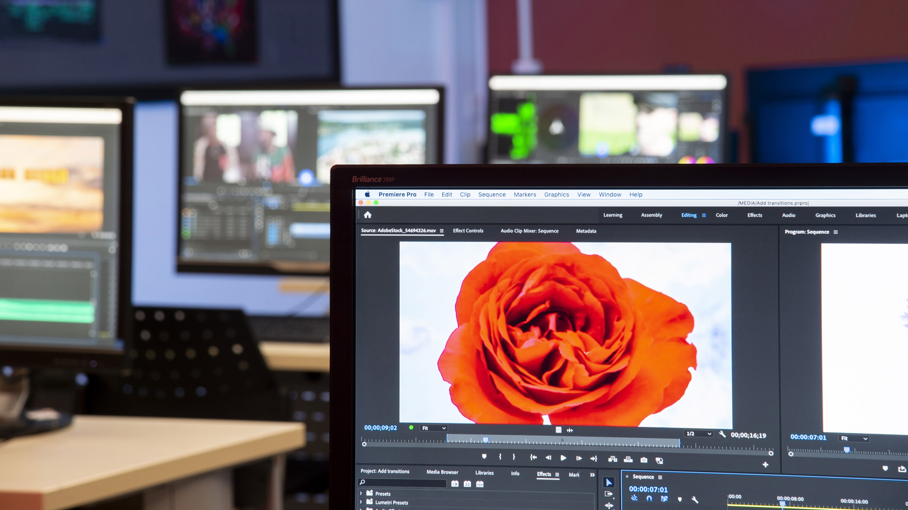
Task: Click the Effects panel search field
Action: pyautogui.click(x=402, y=483)
